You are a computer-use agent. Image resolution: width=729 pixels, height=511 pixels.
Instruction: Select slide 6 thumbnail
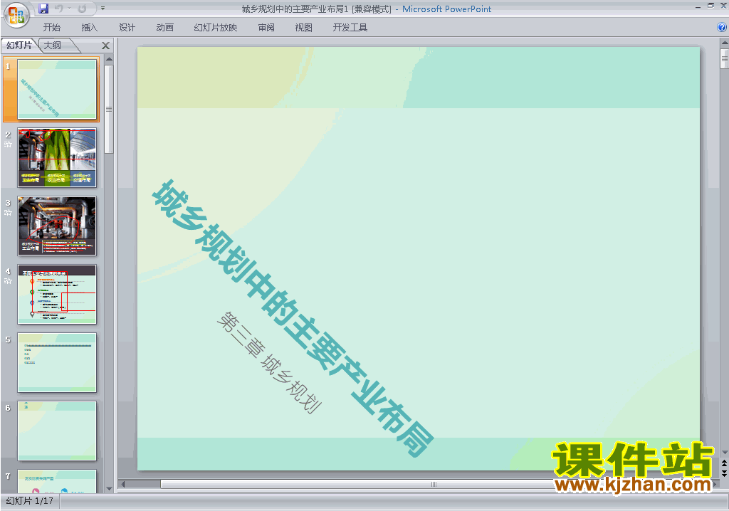[x=57, y=431]
